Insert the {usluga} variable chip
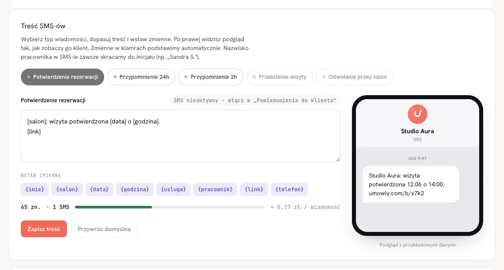The width and height of the screenshot is (504, 270). click(174, 189)
